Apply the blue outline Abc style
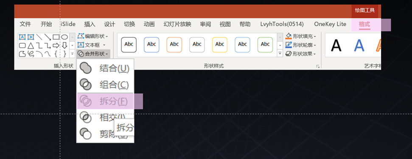The width and height of the screenshot is (412, 159). [151, 45]
